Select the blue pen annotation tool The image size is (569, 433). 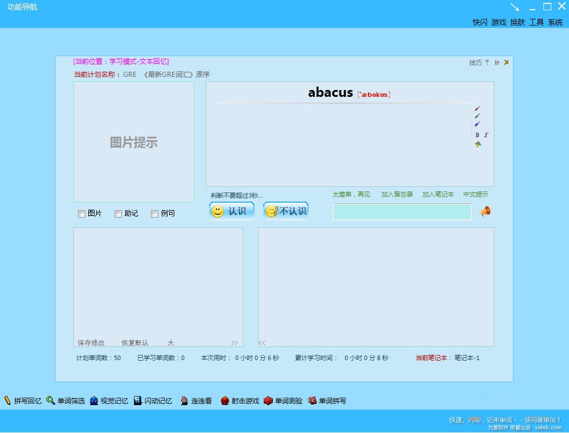tap(477, 124)
